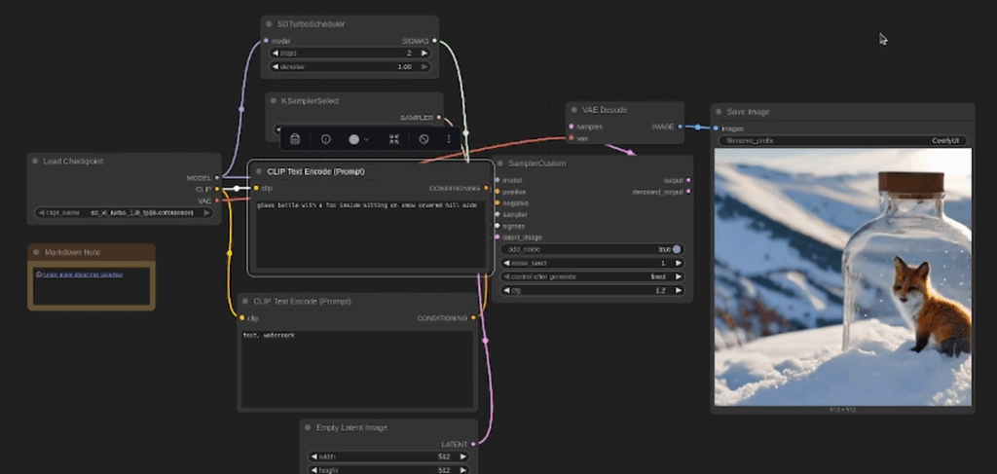Viewport: 997px width, 474px height.
Task: Click the bypass node icon in selection toolbar
Action: (424, 139)
